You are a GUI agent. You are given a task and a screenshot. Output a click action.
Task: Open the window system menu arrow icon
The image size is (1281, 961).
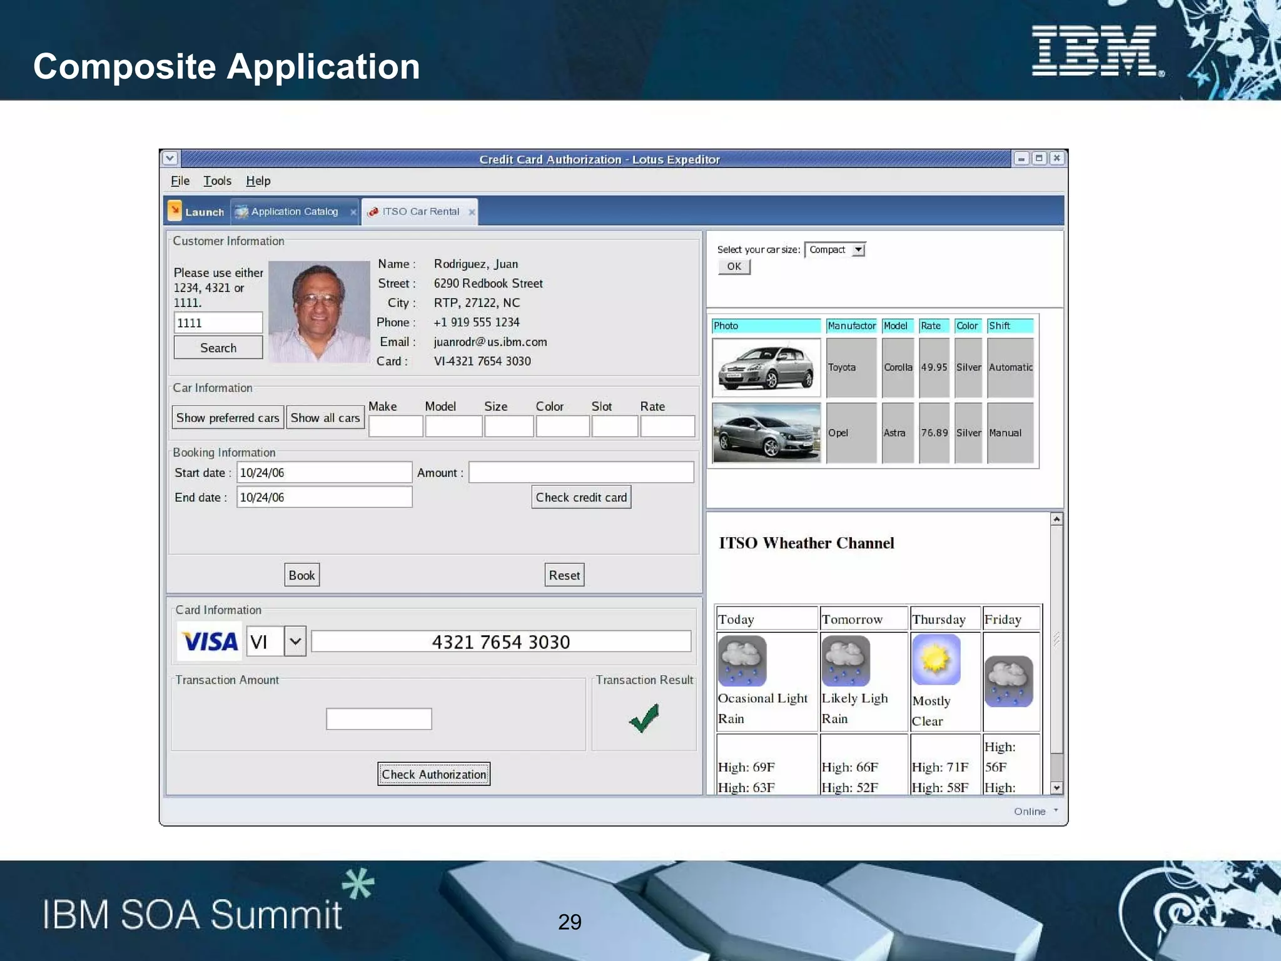pos(170,159)
